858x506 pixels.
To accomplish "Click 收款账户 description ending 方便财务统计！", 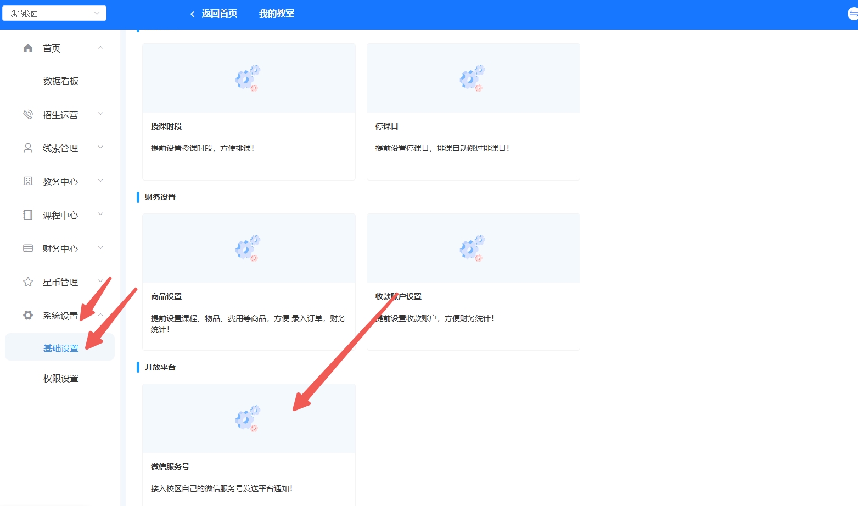I will (x=435, y=318).
